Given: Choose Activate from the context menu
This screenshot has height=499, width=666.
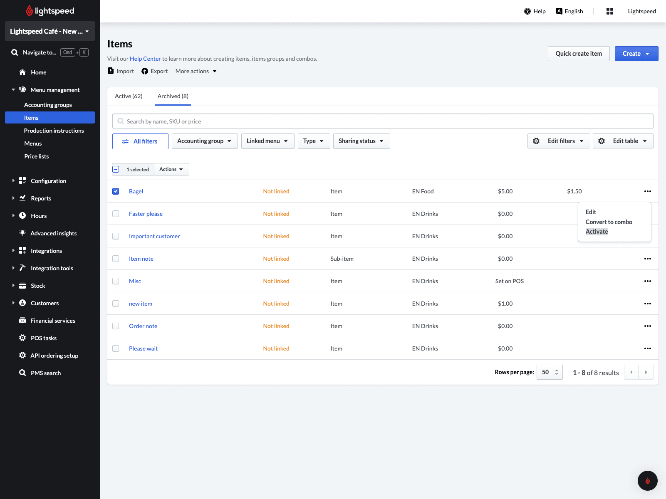Looking at the screenshot, I should coord(597,232).
